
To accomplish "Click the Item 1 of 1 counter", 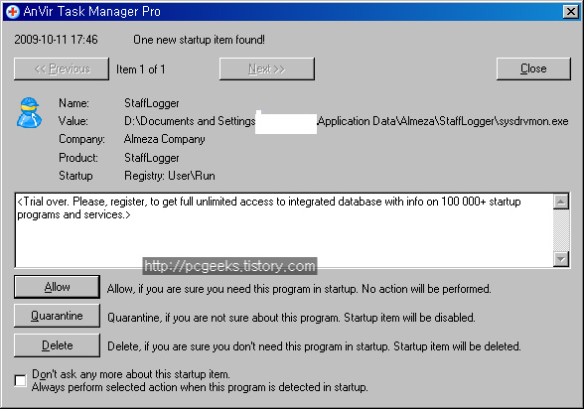I will [140, 69].
